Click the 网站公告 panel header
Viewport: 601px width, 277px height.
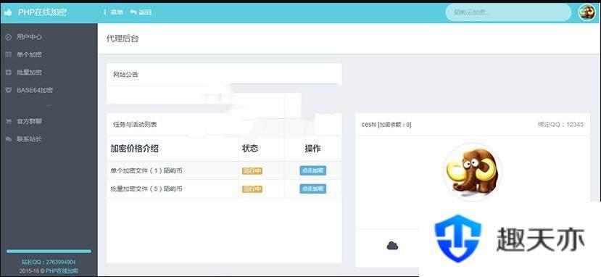coord(224,75)
